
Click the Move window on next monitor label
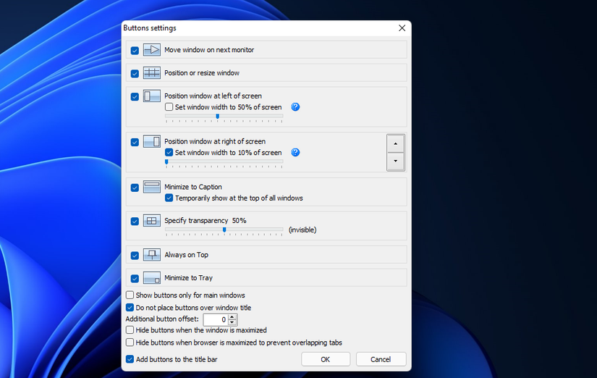pos(209,50)
